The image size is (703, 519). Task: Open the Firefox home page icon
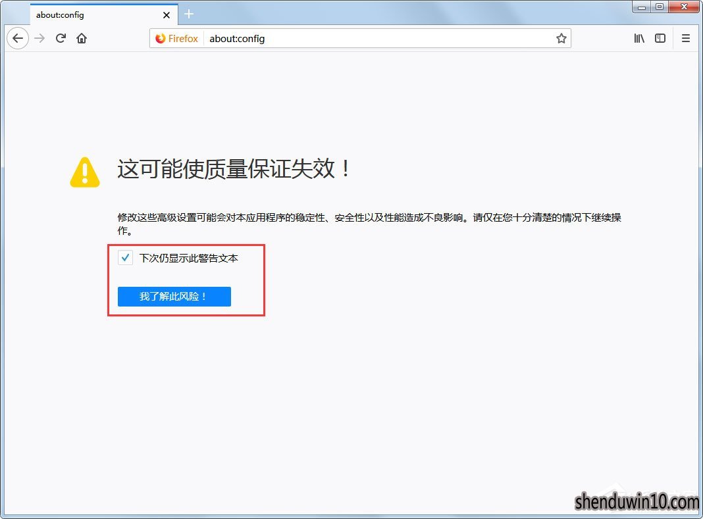tap(82, 39)
